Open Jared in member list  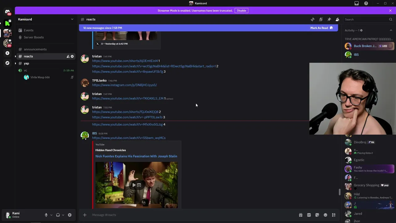pos(369,214)
